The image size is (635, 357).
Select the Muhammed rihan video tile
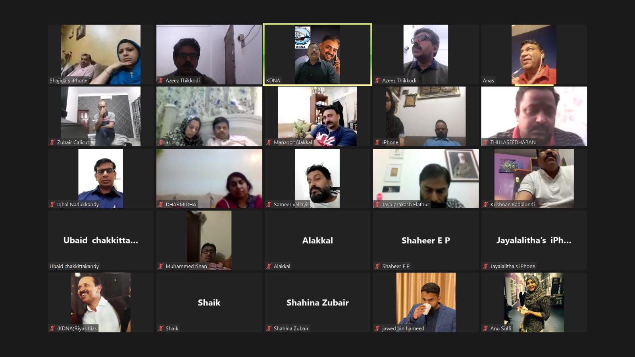(x=209, y=240)
